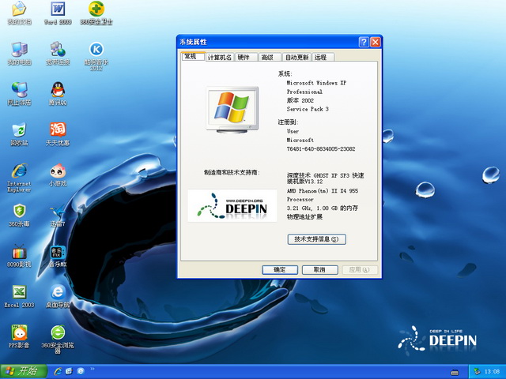Launch 360杀毒 shield icon
The image size is (506, 379).
[19, 215]
